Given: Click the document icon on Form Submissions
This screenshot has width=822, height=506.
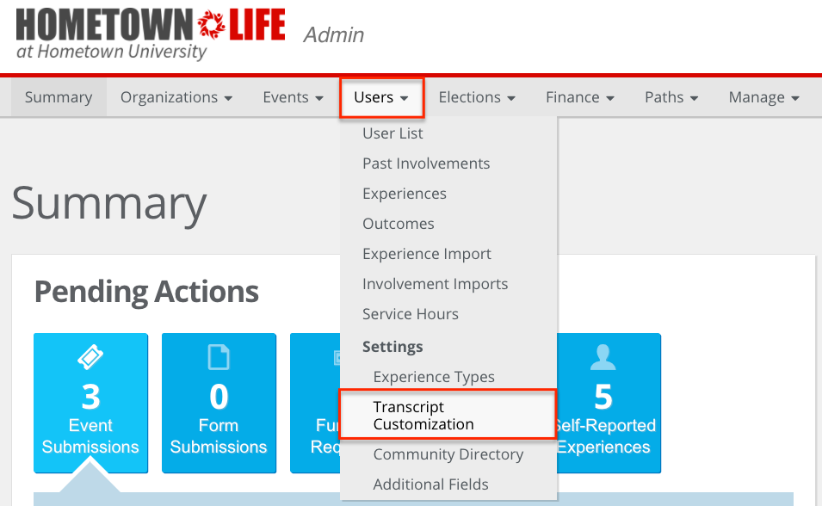Looking at the screenshot, I should (x=219, y=357).
